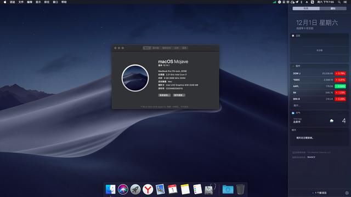The width and height of the screenshot is (351, 197).
Task: Toggle the red DOW J change badge
Action: pos(340,73)
